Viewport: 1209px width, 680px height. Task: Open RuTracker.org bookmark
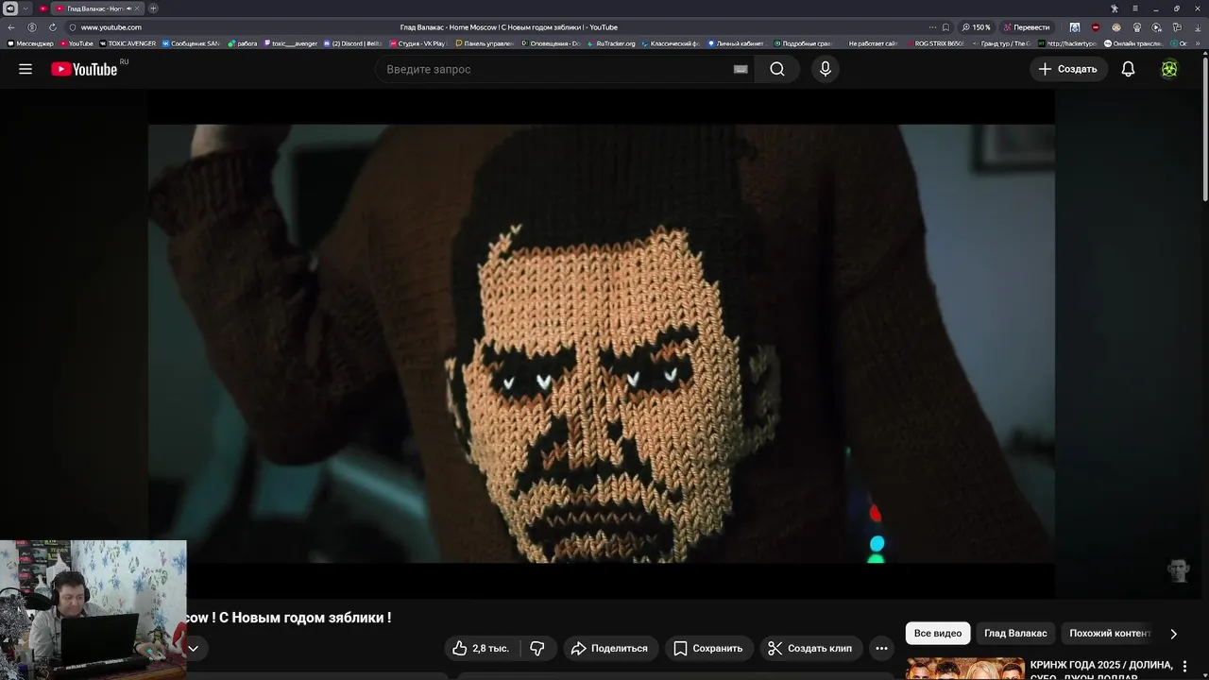click(x=611, y=43)
